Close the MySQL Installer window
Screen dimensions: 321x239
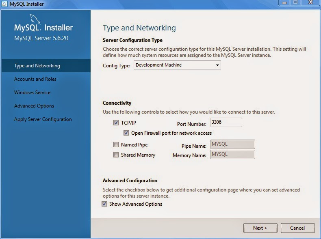pyautogui.click(x=310, y=2)
